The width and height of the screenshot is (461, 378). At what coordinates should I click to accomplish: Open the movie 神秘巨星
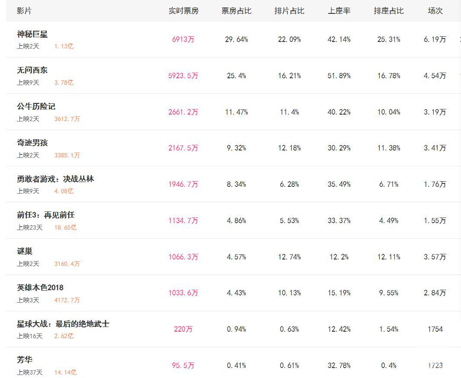tap(32, 34)
